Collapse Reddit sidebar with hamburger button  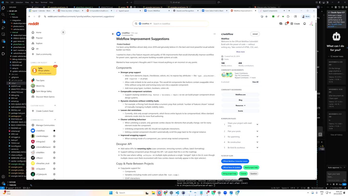[x=63, y=32]
